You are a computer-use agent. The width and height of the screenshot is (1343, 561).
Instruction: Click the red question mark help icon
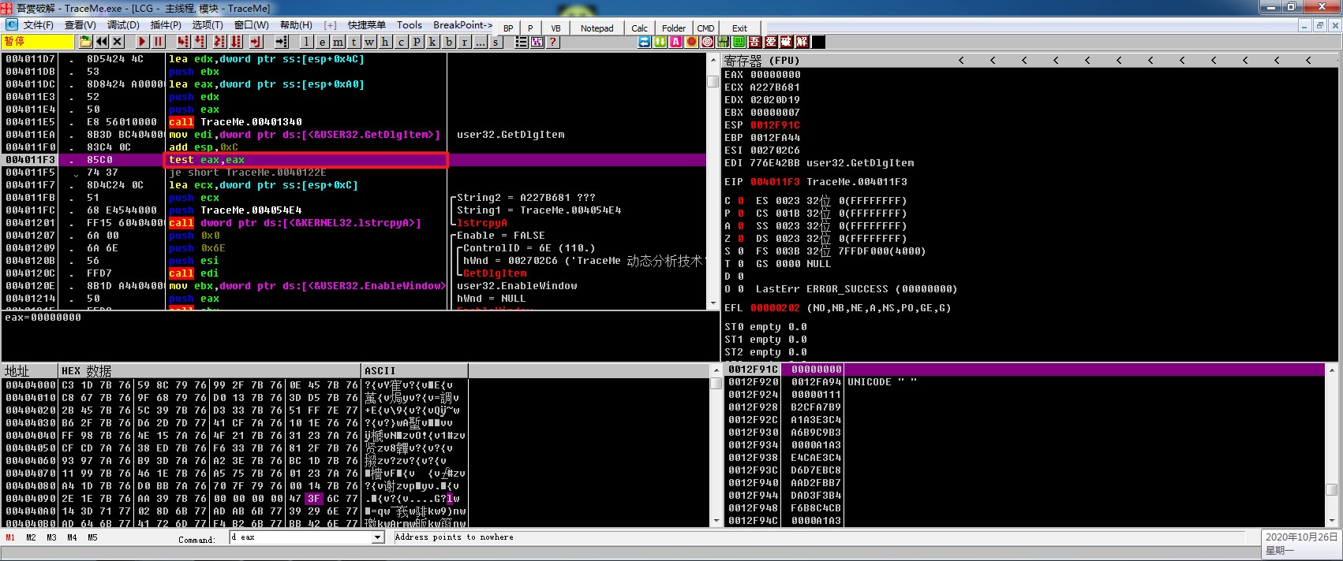(x=553, y=42)
